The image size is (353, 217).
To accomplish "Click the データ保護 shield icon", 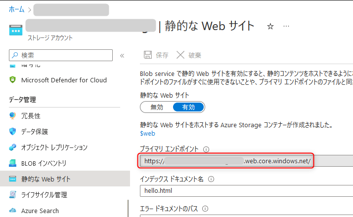I will pos(13,131).
